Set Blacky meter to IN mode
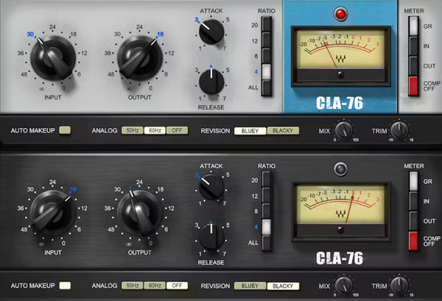This screenshot has width=442, height=301. coord(413,201)
